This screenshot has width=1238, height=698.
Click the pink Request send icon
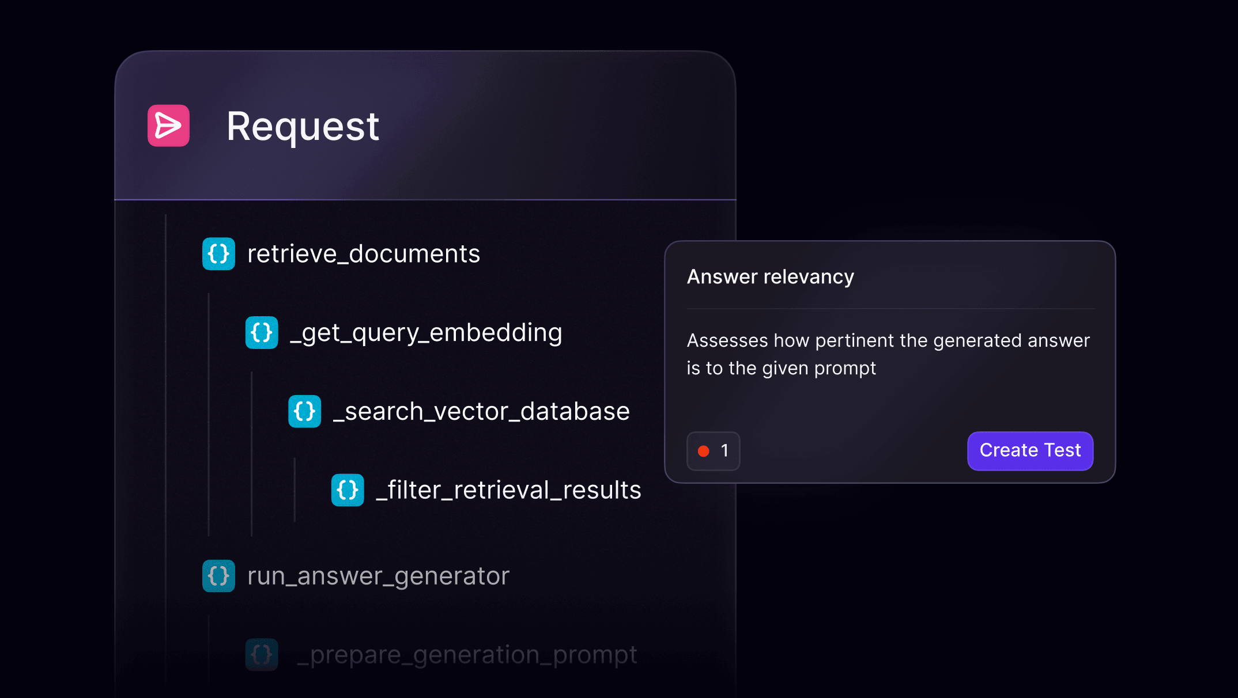(x=168, y=126)
